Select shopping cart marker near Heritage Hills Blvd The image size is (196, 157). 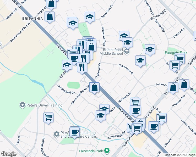[x=48, y=119]
